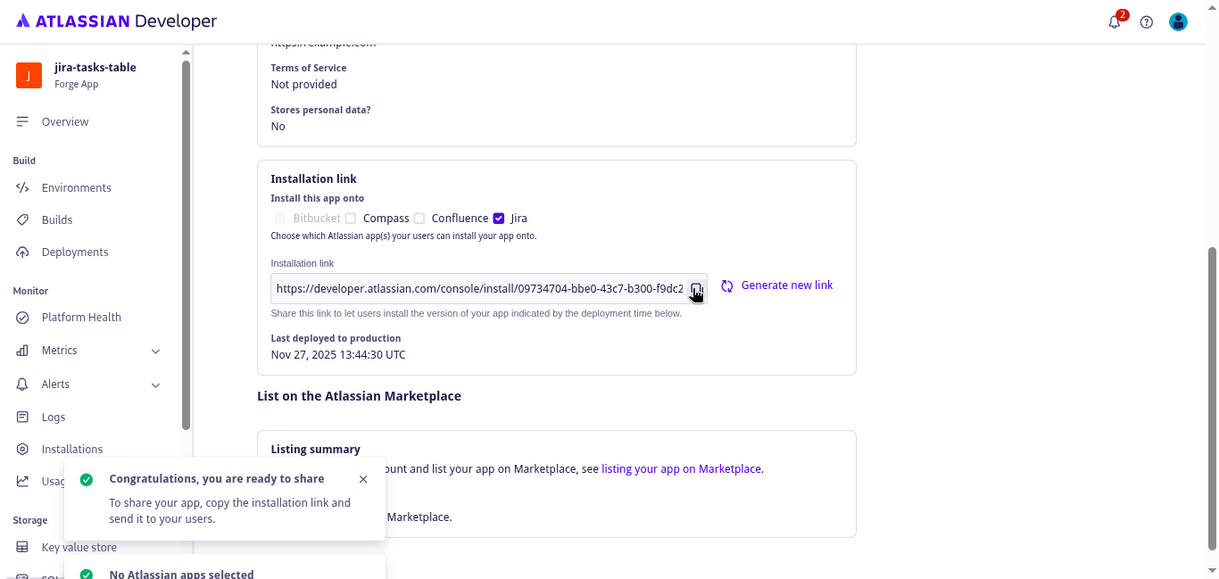Uncheck the Jira checkbox
This screenshot has height=579, width=1219.
(499, 219)
